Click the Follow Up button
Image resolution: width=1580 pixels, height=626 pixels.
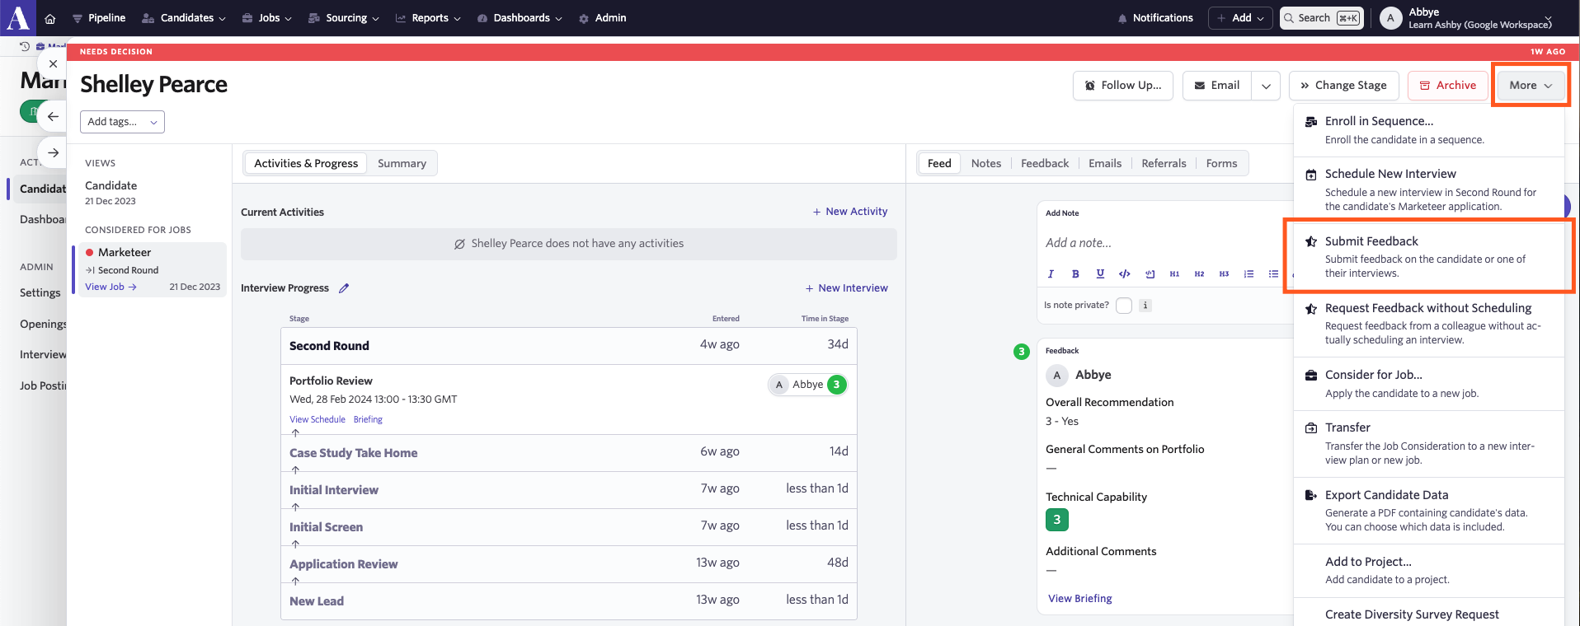[1122, 86]
